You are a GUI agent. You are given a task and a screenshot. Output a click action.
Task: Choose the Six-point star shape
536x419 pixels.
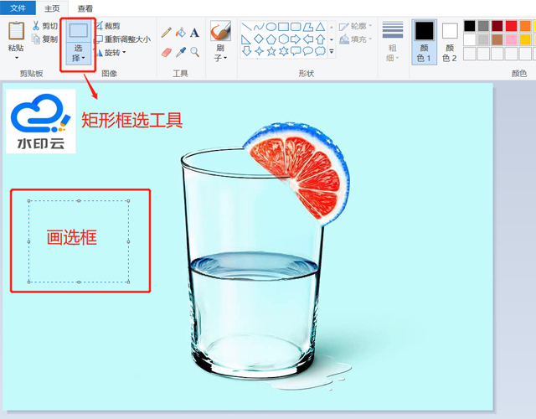[x=283, y=51]
